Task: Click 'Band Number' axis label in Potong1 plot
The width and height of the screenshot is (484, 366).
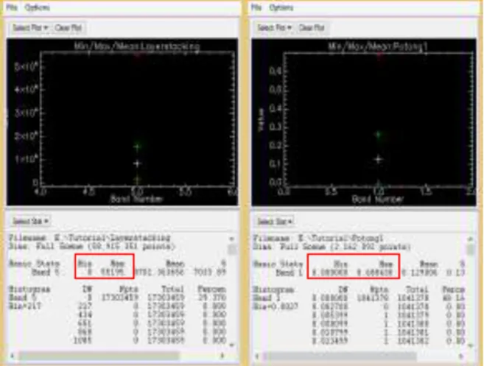Action: click(378, 200)
